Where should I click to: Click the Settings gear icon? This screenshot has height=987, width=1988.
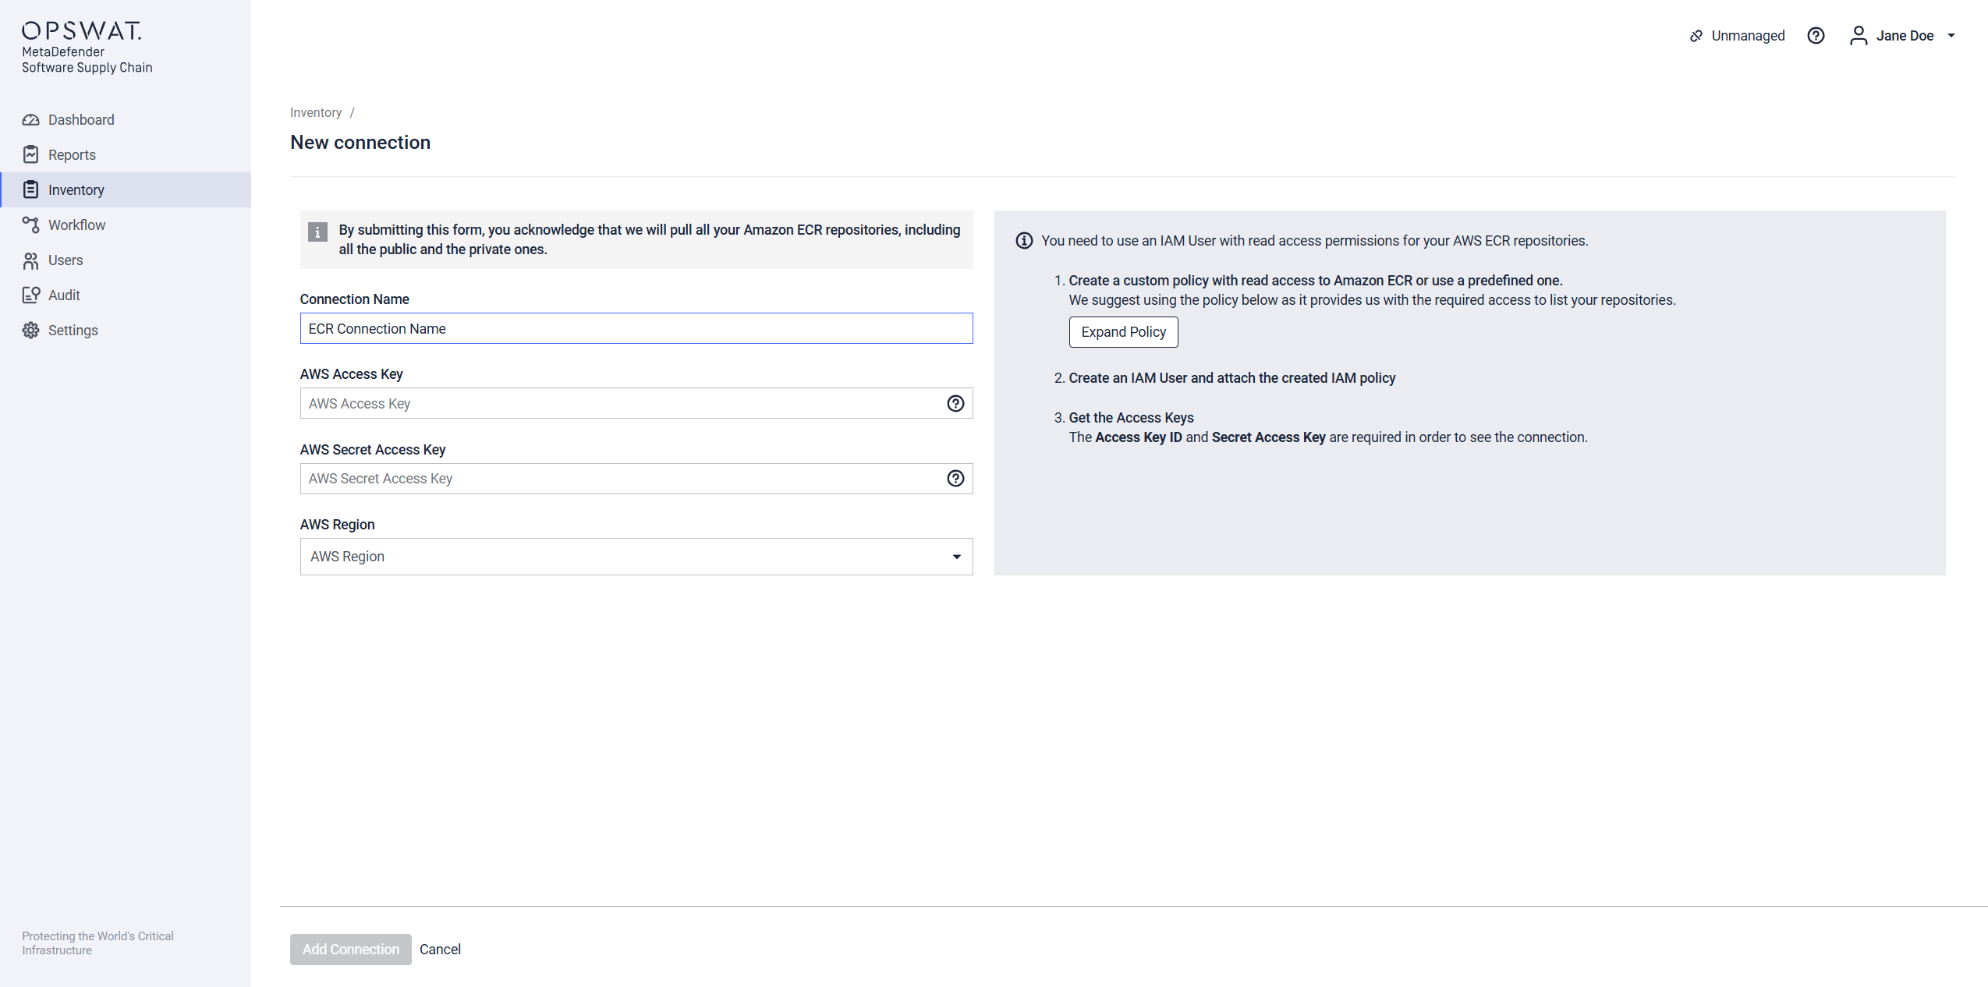pyautogui.click(x=30, y=331)
